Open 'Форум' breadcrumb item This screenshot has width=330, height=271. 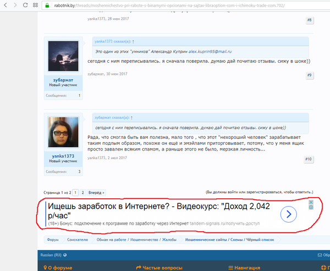(x=53, y=240)
